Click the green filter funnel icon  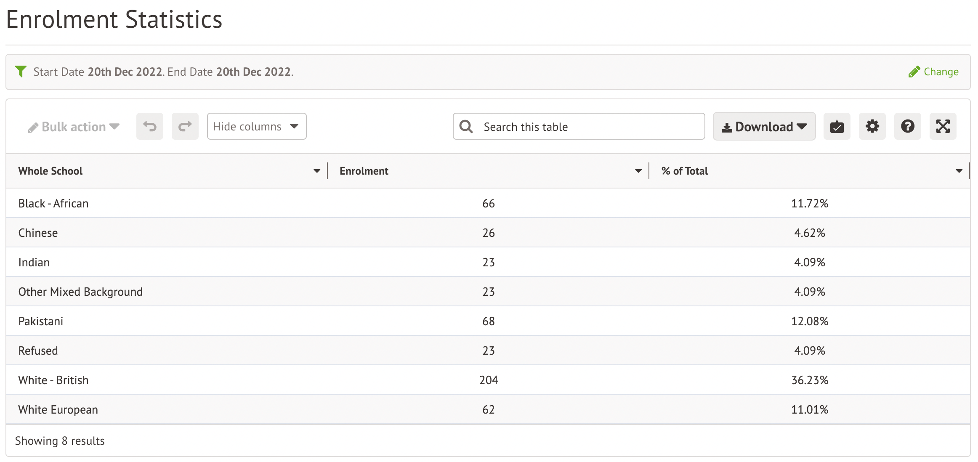[21, 72]
